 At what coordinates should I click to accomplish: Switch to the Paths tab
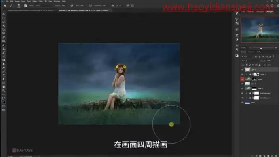coord(259,52)
